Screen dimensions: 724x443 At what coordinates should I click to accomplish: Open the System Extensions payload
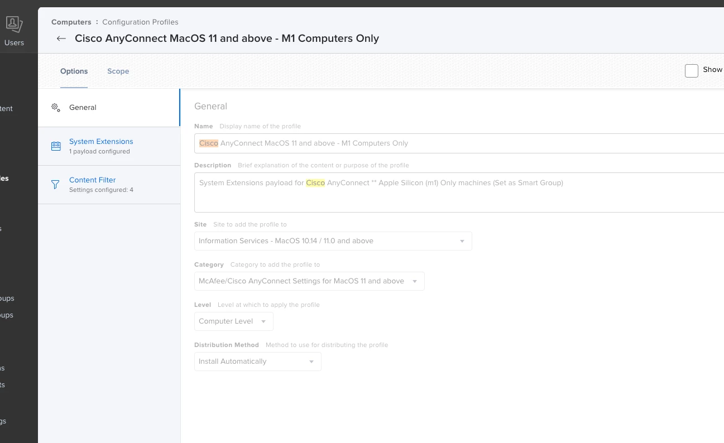109,146
